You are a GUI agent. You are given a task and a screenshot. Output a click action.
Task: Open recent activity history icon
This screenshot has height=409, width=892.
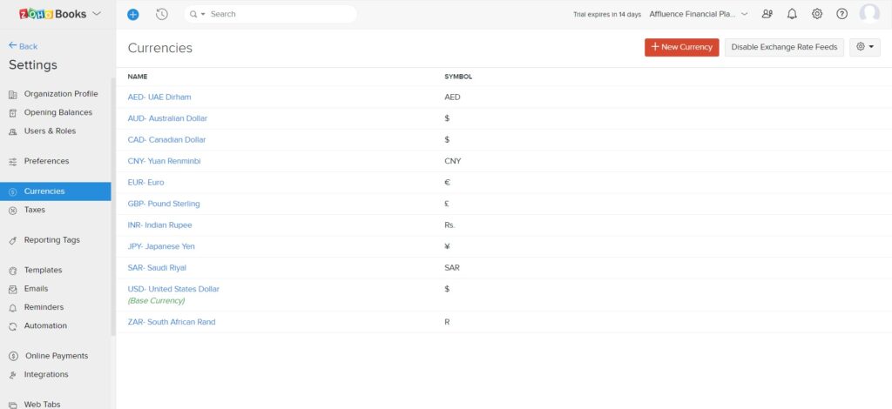pos(162,14)
